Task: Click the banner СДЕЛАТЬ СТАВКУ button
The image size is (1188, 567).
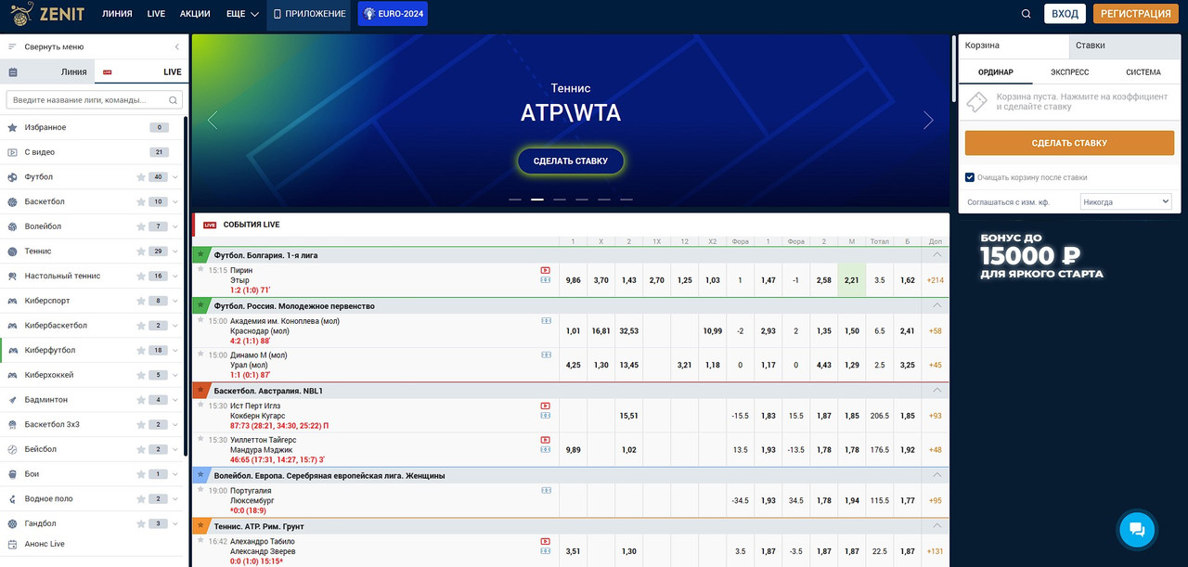Action: click(x=571, y=161)
